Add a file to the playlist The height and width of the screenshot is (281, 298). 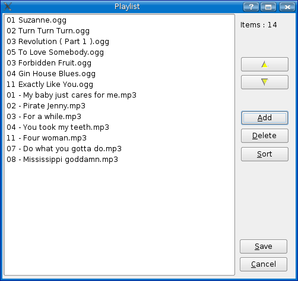pos(265,118)
